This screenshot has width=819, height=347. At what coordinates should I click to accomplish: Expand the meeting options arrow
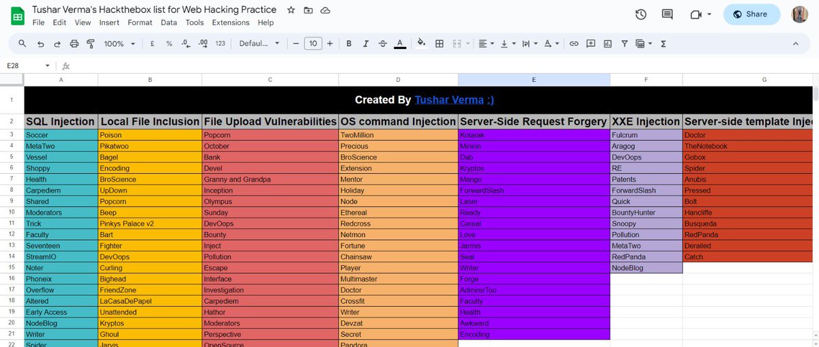[709, 14]
